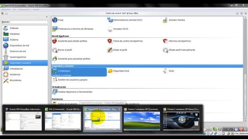This screenshot has height=139, width=248.
Task: Click the YaST X icon at top-left
Action: [x=2, y=14]
